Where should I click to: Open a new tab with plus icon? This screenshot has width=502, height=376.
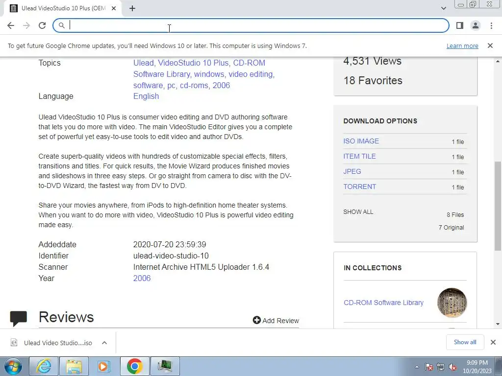pos(132,8)
